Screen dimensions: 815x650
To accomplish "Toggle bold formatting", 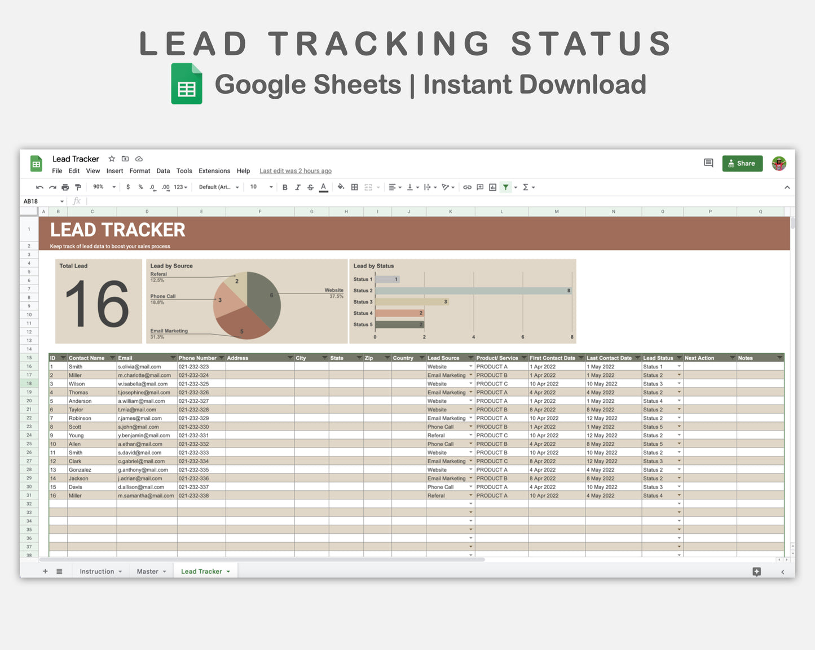I will coord(285,187).
